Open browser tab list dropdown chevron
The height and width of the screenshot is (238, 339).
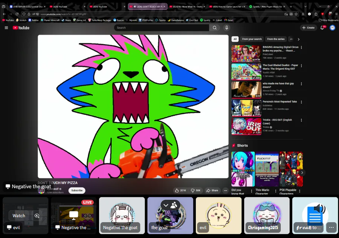coord(305,7)
